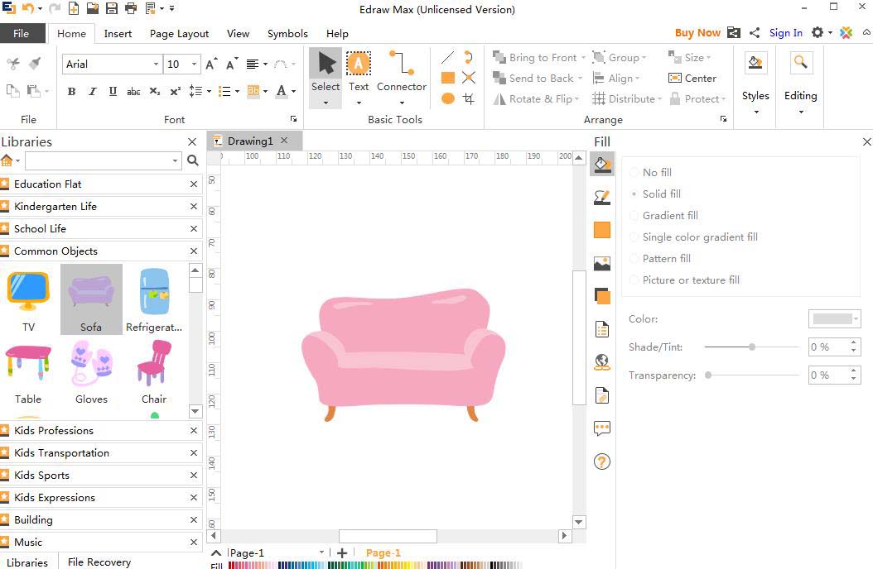Click the Center button in Arrange

[692, 78]
